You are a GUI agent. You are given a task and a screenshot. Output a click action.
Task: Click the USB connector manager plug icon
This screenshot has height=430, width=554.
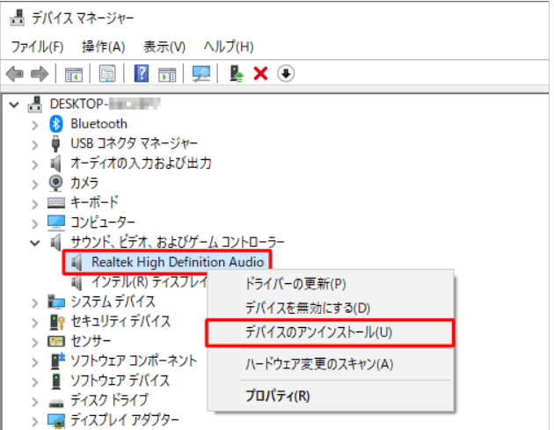point(55,143)
